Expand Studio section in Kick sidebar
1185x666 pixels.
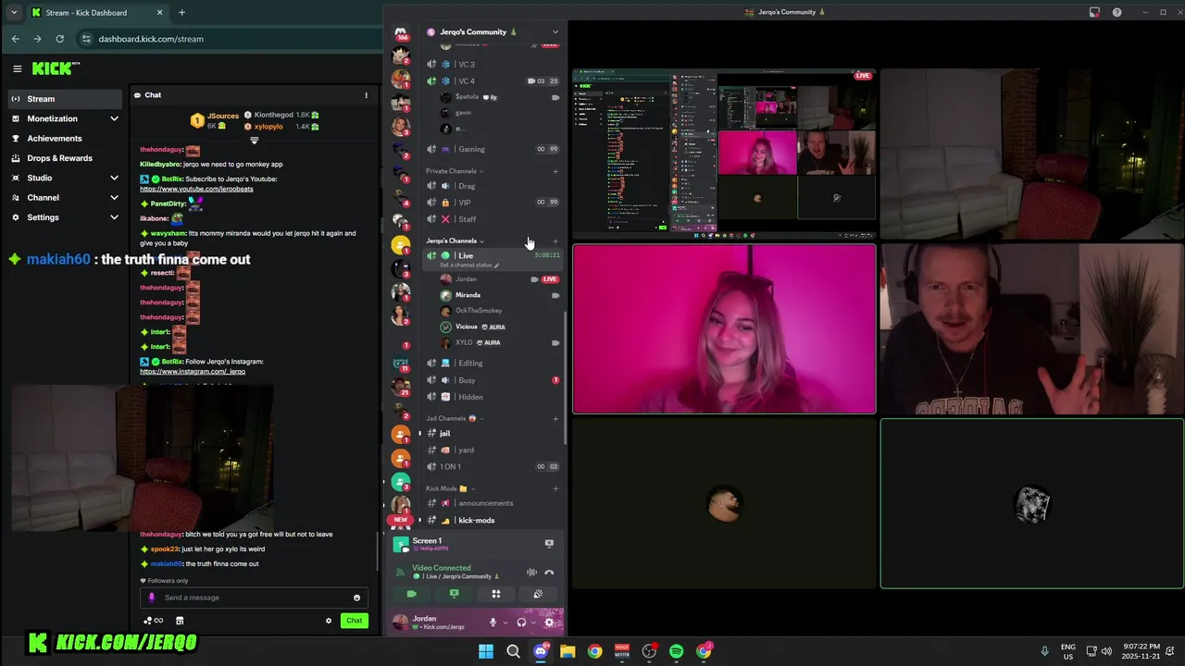tap(114, 178)
